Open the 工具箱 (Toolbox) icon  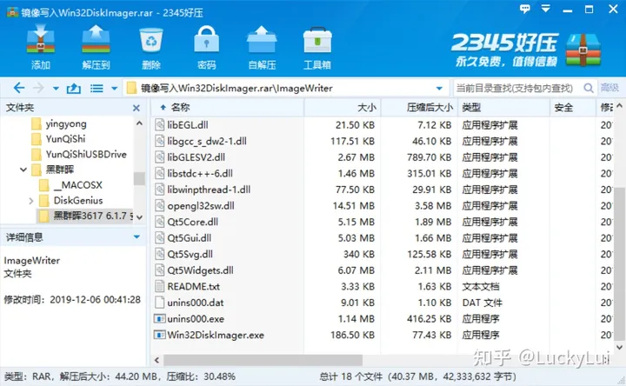tap(317, 40)
